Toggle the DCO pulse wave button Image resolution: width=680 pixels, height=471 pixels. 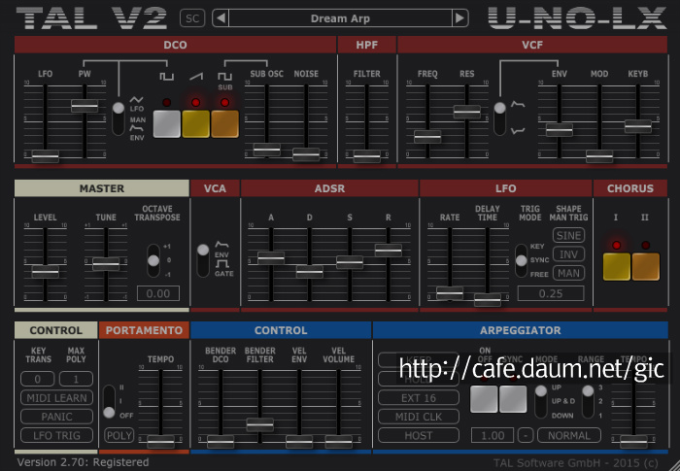pyautogui.click(x=166, y=124)
